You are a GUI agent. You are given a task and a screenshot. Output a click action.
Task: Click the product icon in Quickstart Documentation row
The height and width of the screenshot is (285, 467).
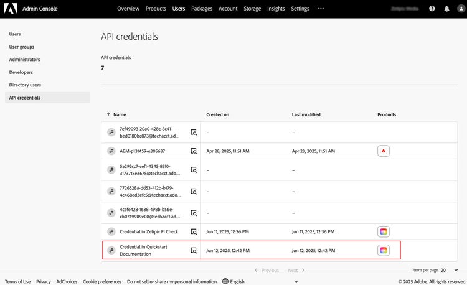point(384,250)
